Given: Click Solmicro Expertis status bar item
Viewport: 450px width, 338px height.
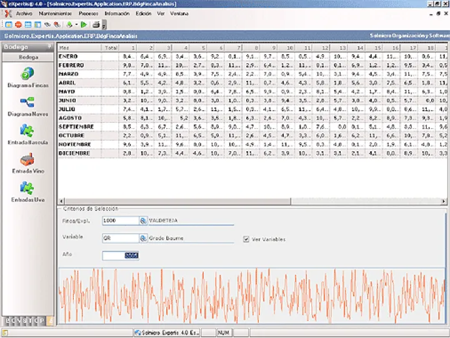Looking at the screenshot, I should coord(167,333).
